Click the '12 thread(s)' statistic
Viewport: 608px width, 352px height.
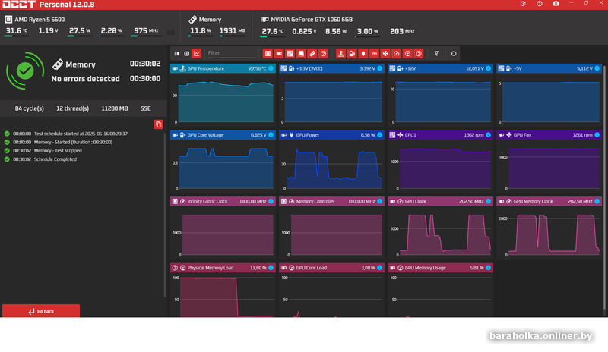point(72,108)
